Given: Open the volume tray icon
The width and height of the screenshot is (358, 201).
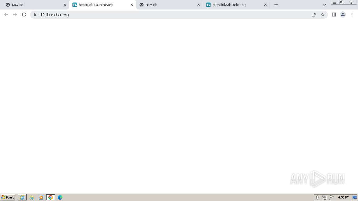Looking at the screenshot, I should (x=318, y=197).
